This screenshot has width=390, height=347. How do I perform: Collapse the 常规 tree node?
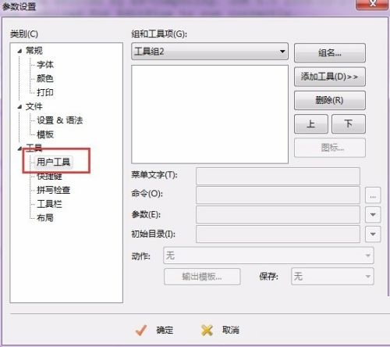[x=19, y=51]
